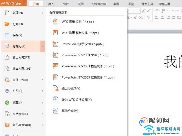The height and width of the screenshot is (136, 182).
Task: Expand the 备份与恢复(K) submenu arrow
Action: click(42, 125)
